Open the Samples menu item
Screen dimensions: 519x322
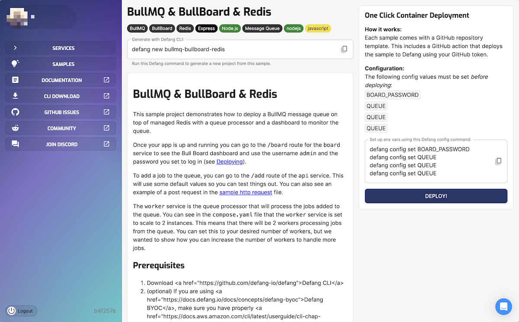point(63,64)
